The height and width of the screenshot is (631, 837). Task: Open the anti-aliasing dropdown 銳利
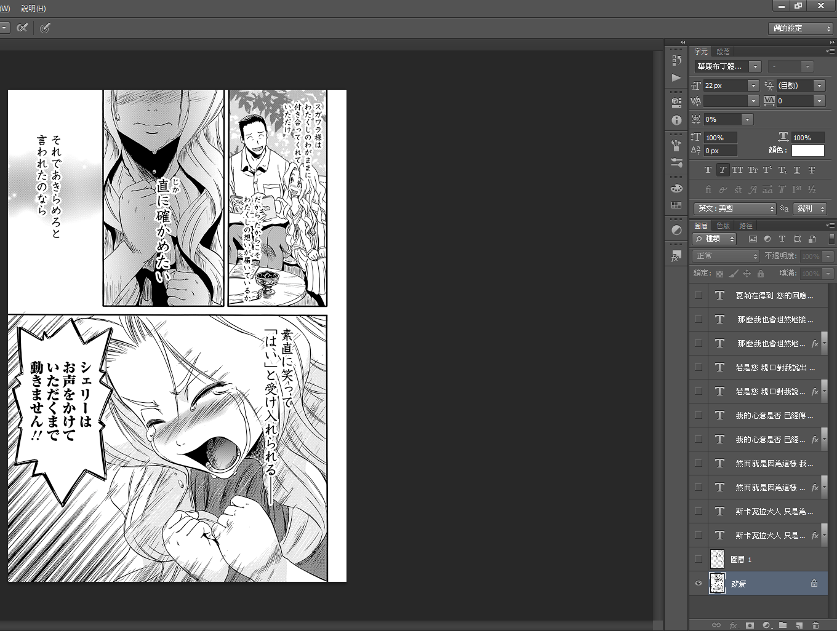pyautogui.click(x=810, y=208)
